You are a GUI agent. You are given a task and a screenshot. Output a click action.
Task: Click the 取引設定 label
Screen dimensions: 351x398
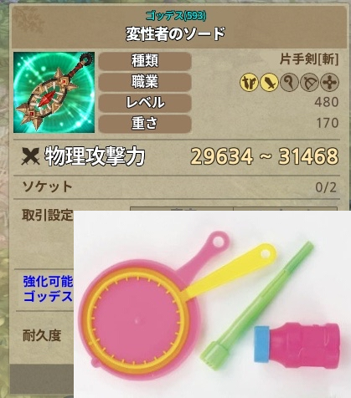48,215
